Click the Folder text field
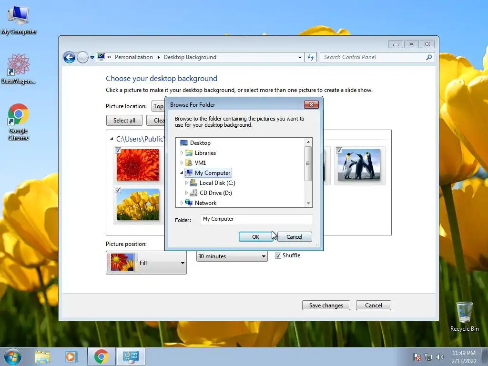Viewport: 488px width, 366px height. (x=256, y=219)
